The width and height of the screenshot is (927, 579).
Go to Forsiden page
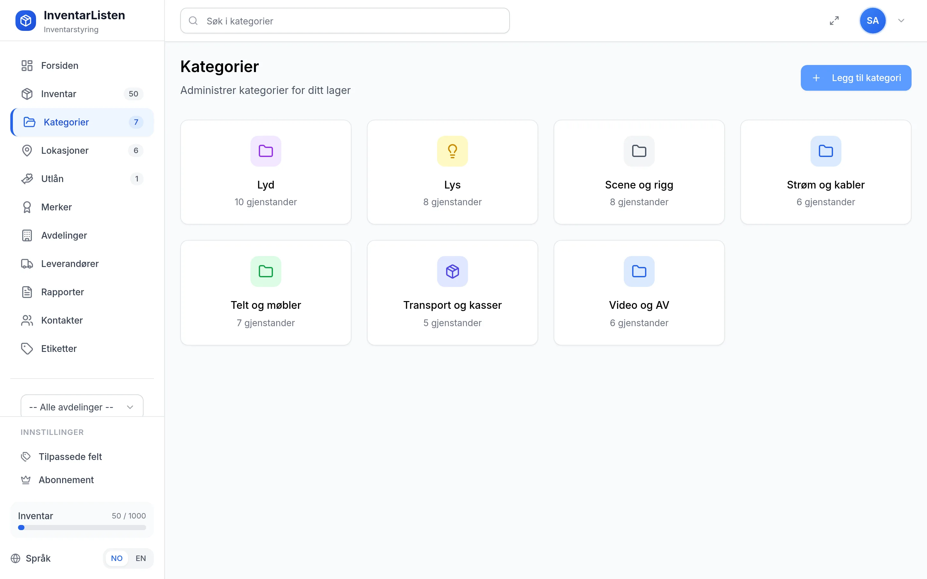(82, 66)
